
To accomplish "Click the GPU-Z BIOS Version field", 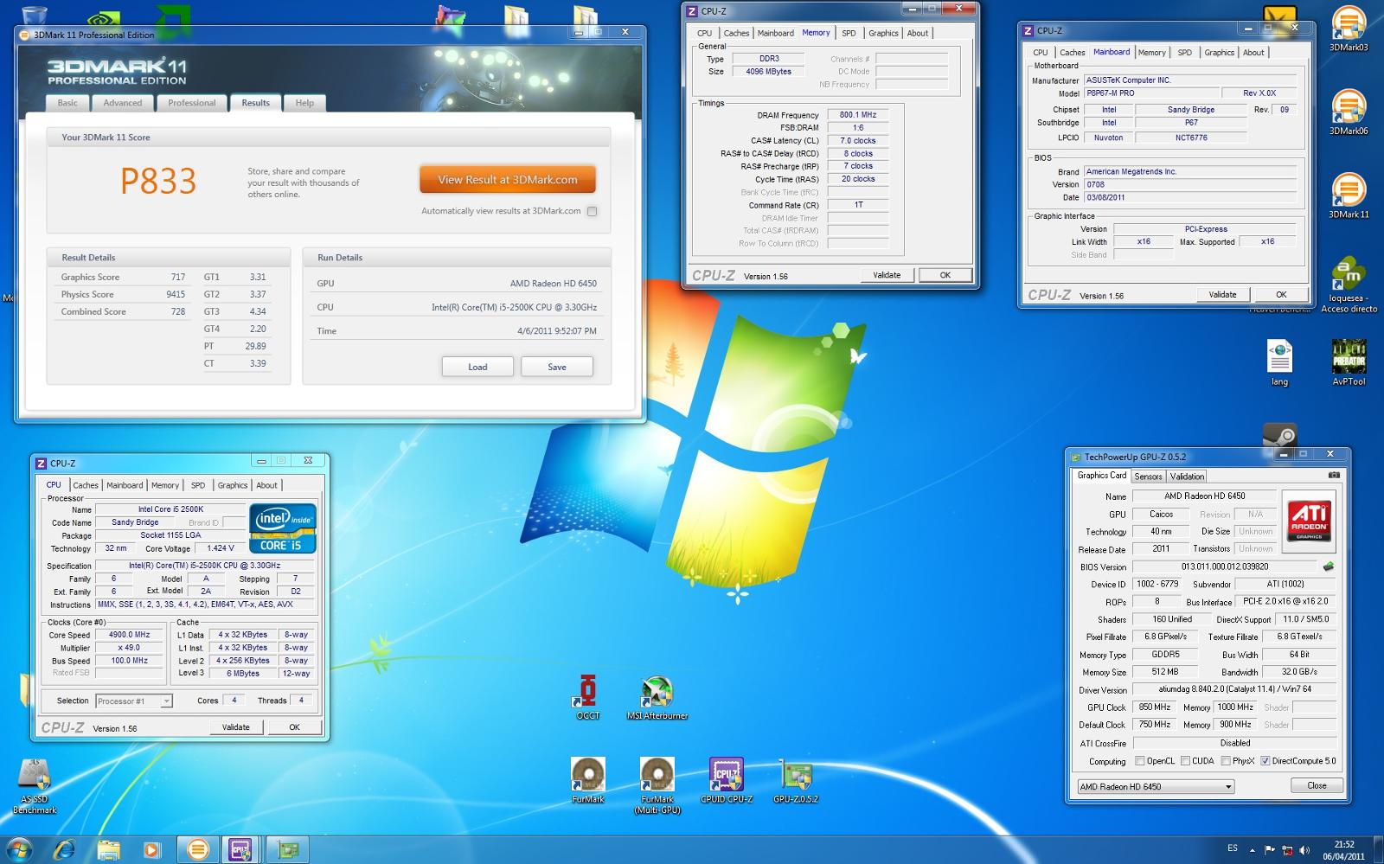I will (x=1225, y=567).
